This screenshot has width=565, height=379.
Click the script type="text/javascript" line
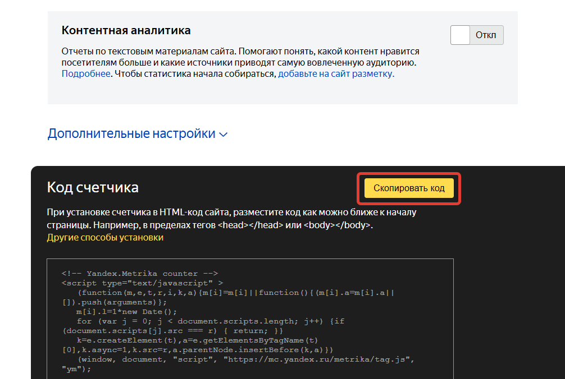142,283
